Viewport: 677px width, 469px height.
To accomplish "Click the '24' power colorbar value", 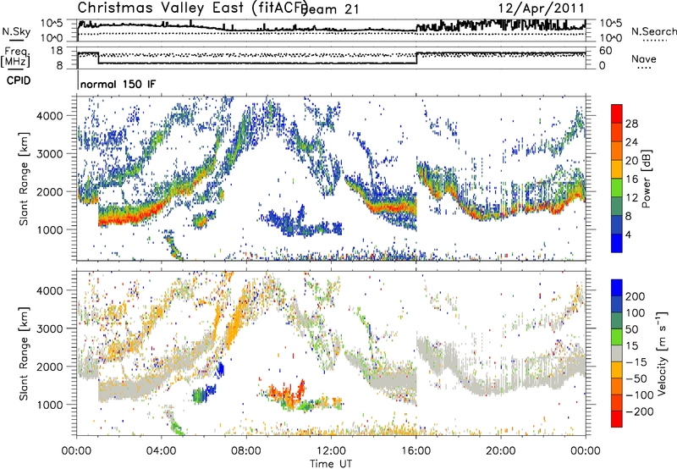I will coord(631,142).
